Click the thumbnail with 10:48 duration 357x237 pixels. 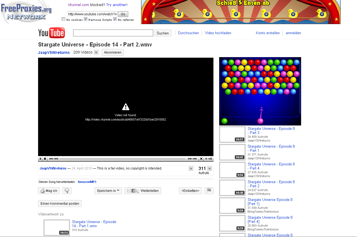click(x=232, y=188)
